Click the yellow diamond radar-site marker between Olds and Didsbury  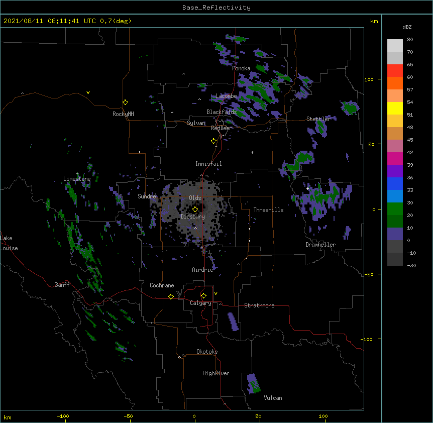coord(195,209)
